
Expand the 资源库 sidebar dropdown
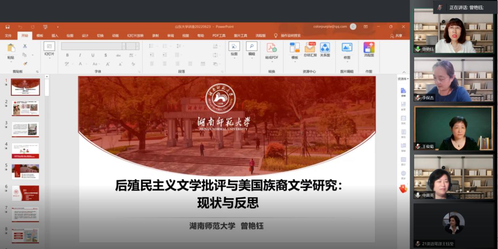coord(403,79)
